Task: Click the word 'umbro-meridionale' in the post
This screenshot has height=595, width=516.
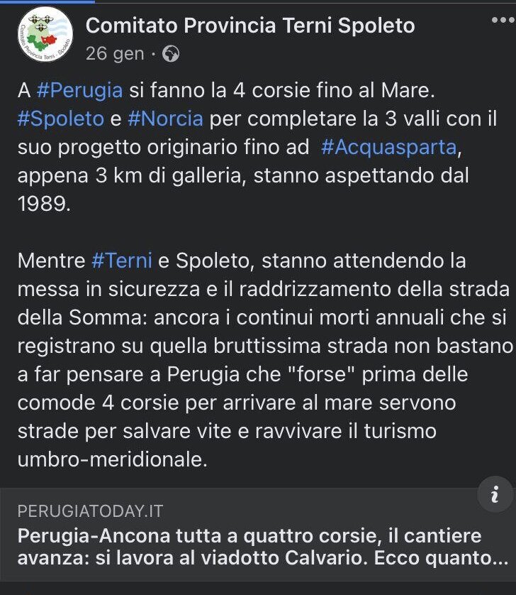Action: [x=112, y=459]
